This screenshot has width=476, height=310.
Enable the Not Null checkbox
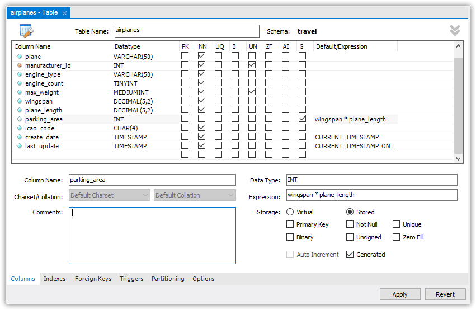pyautogui.click(x=350, y=224)
